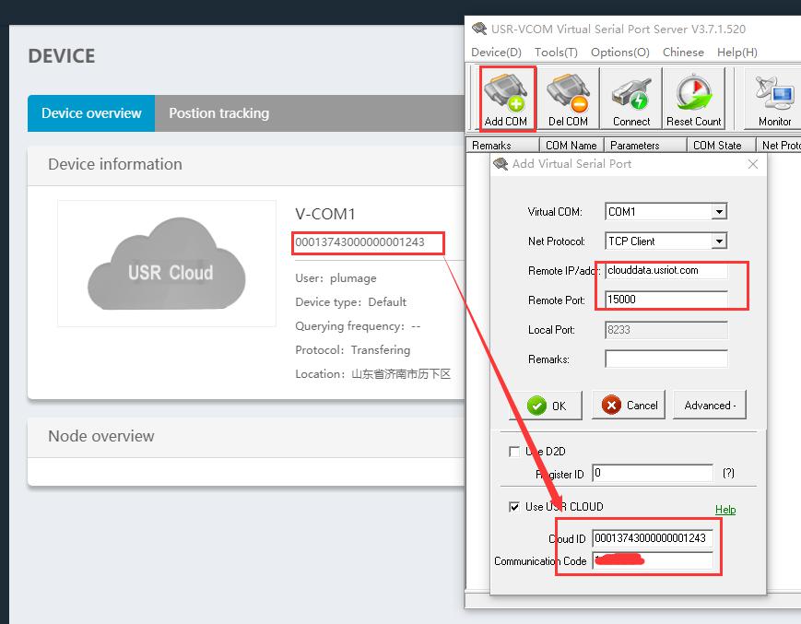Switch language via Chinese menu
Screen dimensions: 801x624
point(683,53)
